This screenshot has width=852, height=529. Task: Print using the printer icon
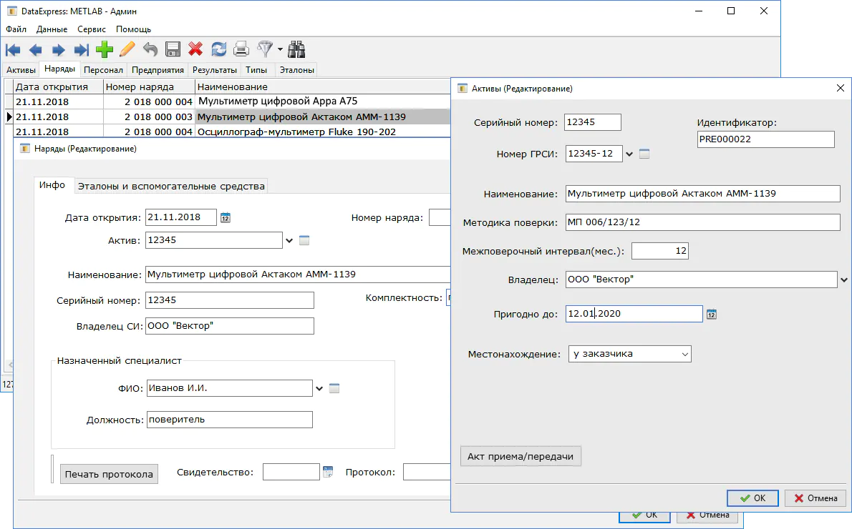[x=241, y=49]
